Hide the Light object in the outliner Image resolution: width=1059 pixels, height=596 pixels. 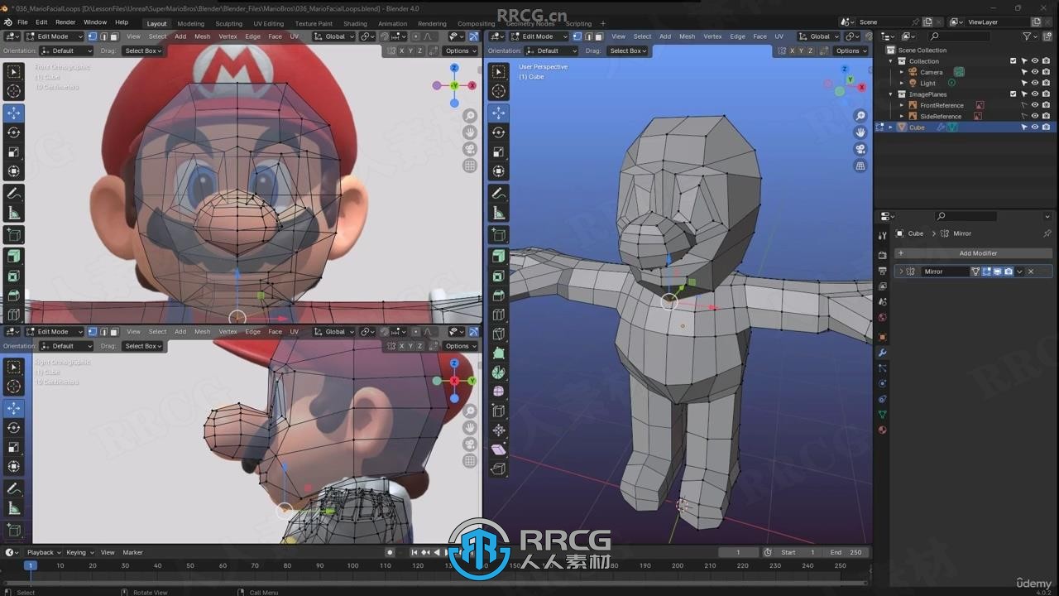pyautogui.click(x=1035, y=83)
